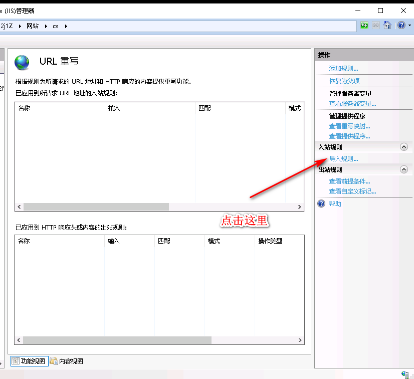
Task: Click 名称 column header in inbound rules
Action: click(x=24, y=108)
